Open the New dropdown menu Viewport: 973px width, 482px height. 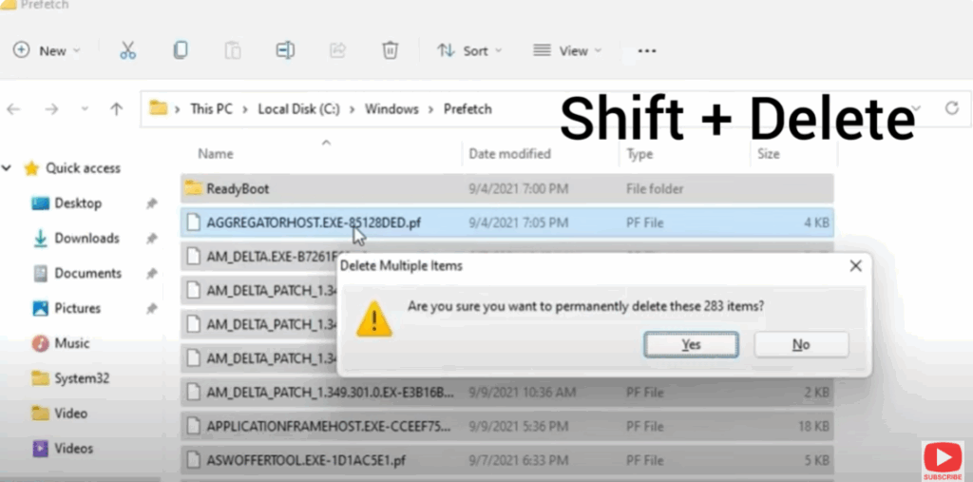(x=47, y=50)
